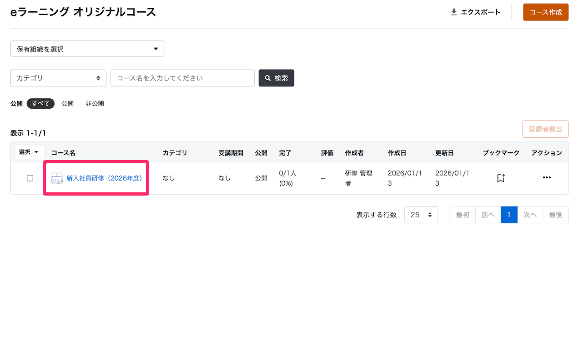
Task: Click the コース名 column header
Action: click(63, 153)
